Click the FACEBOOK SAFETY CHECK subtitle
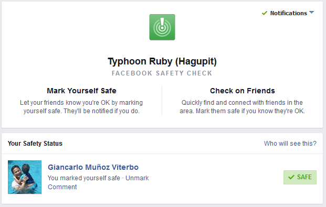326x207 pixels. coord(162,73)
